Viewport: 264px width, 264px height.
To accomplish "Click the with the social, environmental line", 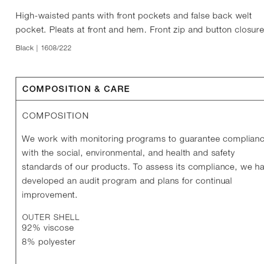I will point(128,153).
